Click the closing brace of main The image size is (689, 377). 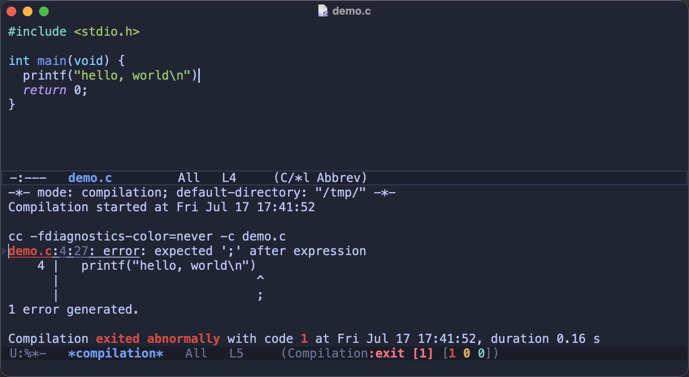(12, 105)
